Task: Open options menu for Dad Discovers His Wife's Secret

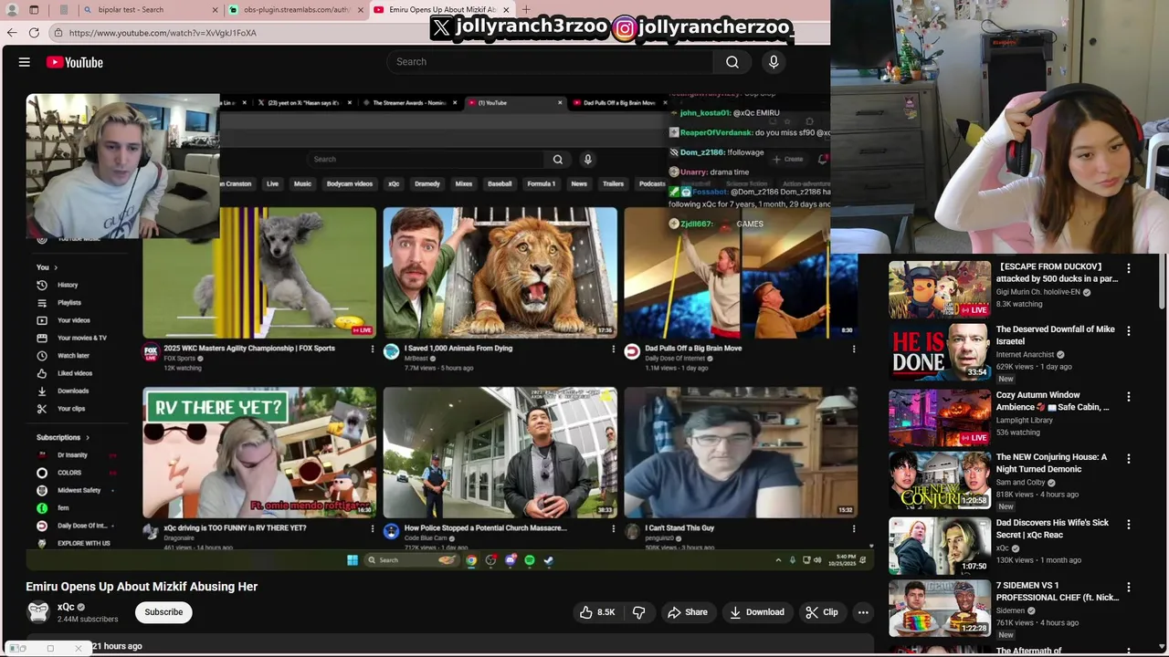Action: [x=1129, y=524]
